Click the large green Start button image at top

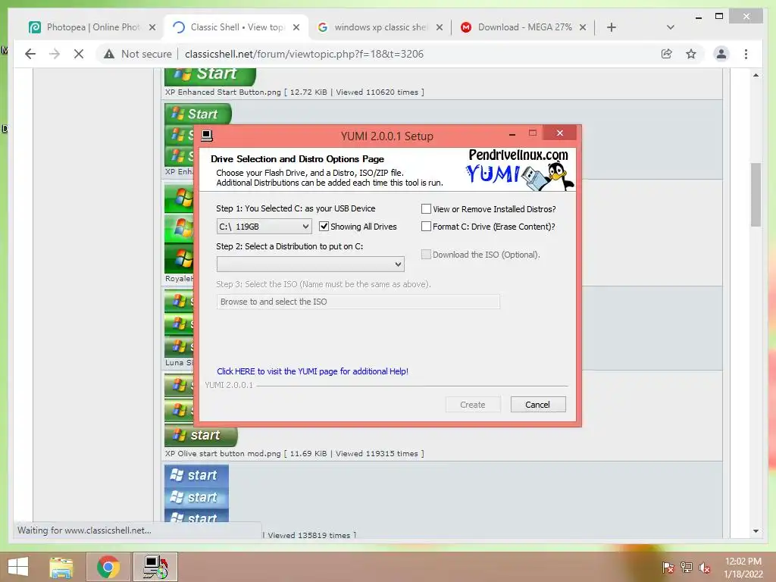coord(210,76)
